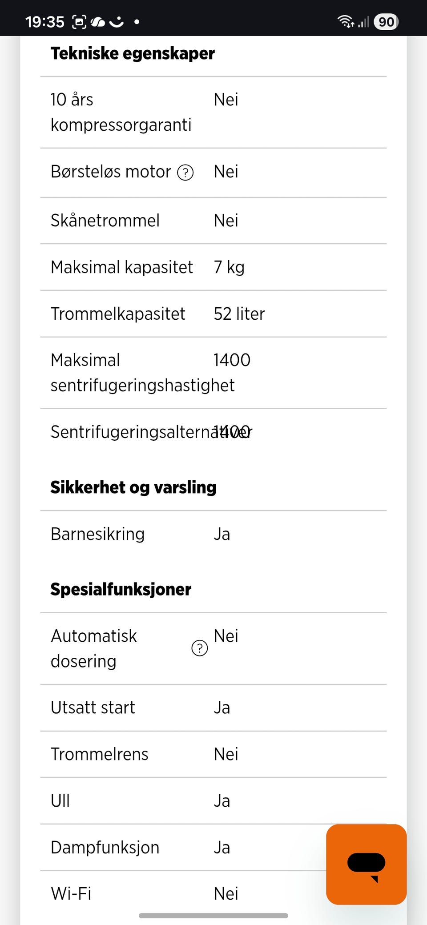Open the orange chat bubble button
This screenshot has width=427, height=925.
(x=366, y=864)
